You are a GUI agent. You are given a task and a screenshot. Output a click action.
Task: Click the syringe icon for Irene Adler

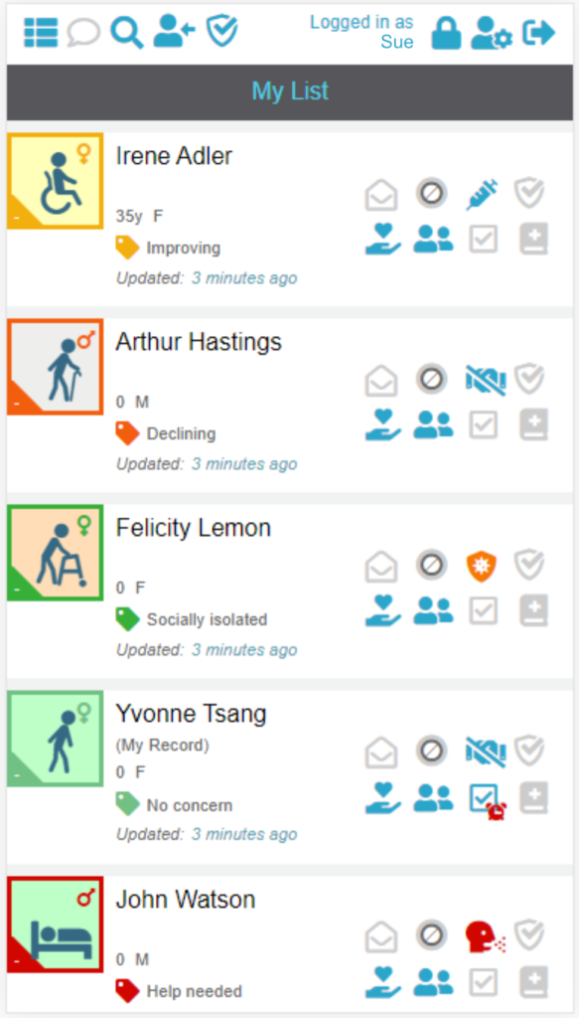pyautogui.click(x=483, y=194)
